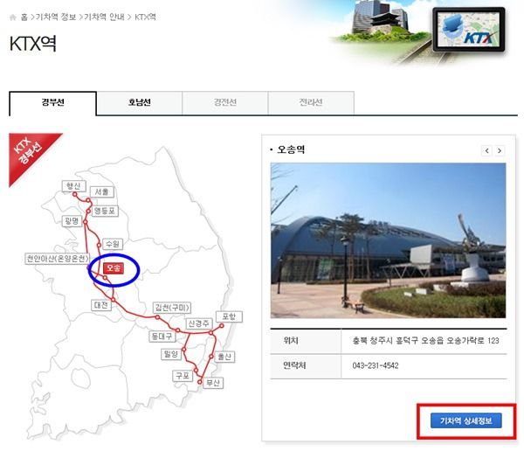Click the 오송역 station photo
This screenshot has height=451, width=524.
pyautogui.click(x=388, y=240)
